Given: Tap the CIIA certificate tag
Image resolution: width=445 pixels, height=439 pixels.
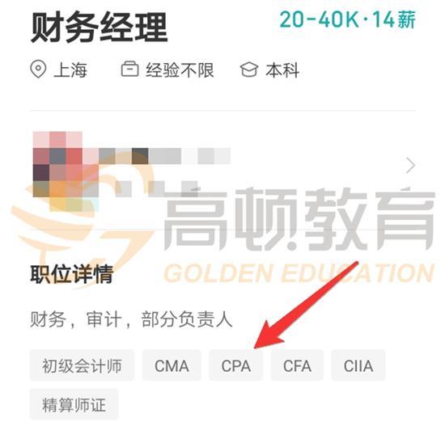Looking at the screenshot, I should (358, 365).
